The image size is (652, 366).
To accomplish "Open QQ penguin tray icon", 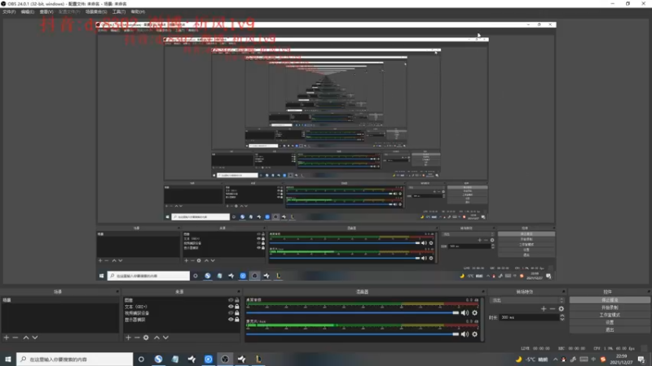I will [x=564, y=359].
